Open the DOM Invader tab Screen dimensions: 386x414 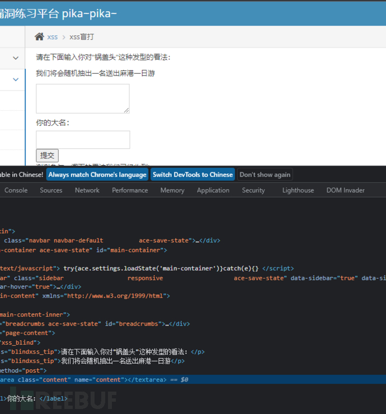(x=345, y=190)
